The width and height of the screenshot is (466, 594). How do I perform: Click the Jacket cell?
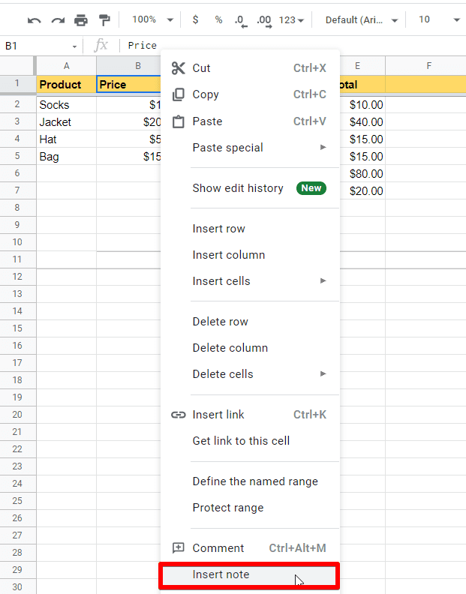(66, 122)
